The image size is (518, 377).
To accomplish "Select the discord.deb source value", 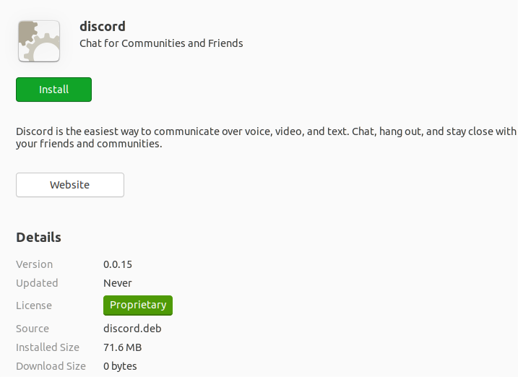I will click(x=132, y=329).
